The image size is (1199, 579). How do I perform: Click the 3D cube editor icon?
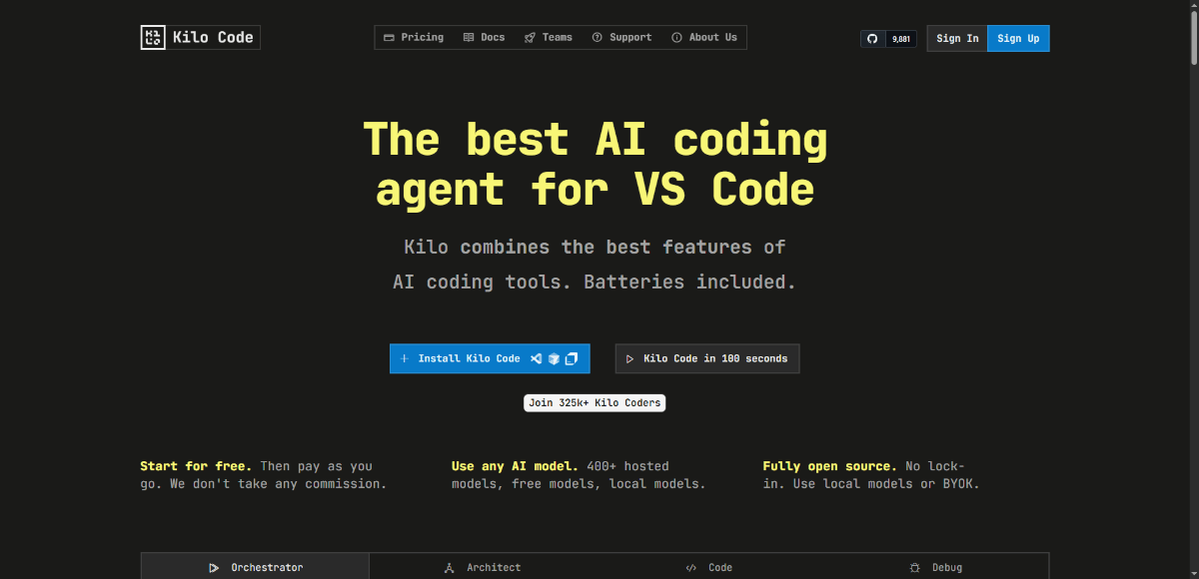[x=554, y=358]
